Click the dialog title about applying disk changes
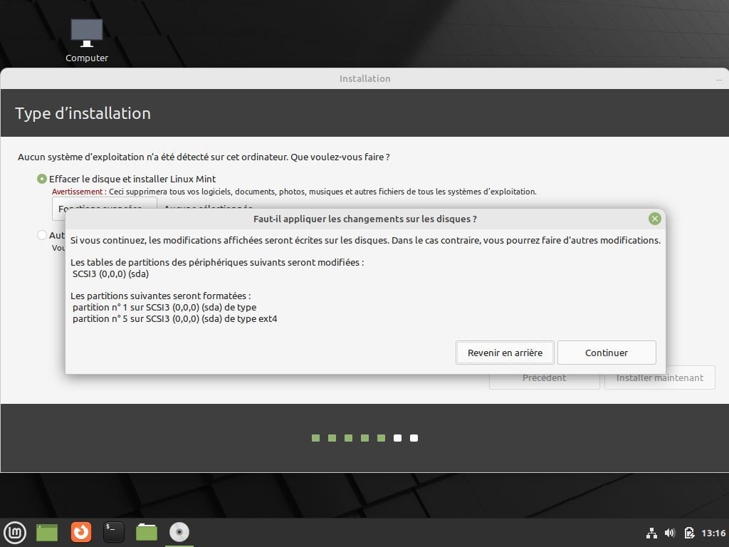 point(365,219)
